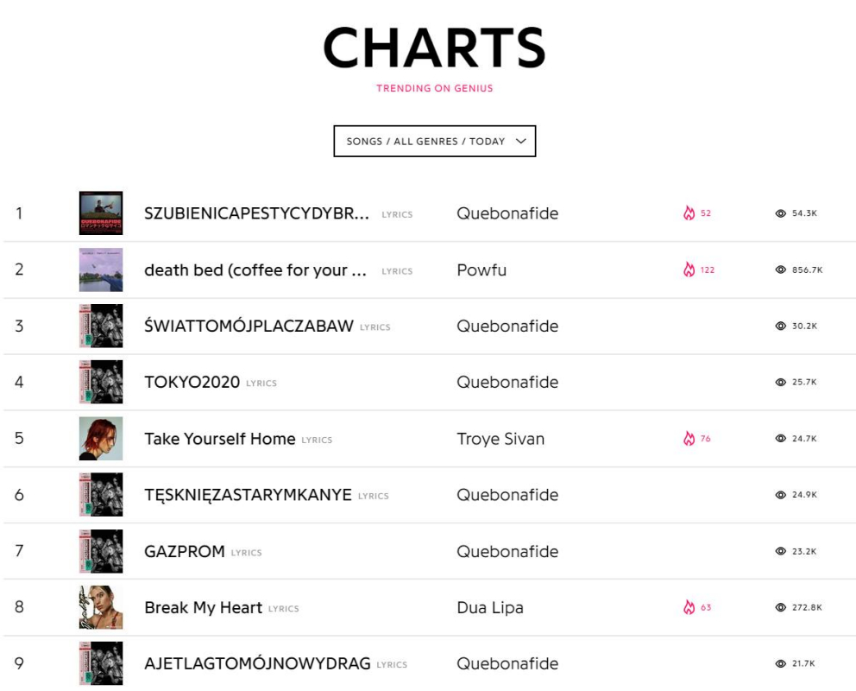The image size is (856, 691).
Task: Click the flame icon on the SZUBIENICAPESTYCYDYBR row
Action: pyautogui.click(x=689, y=213)
